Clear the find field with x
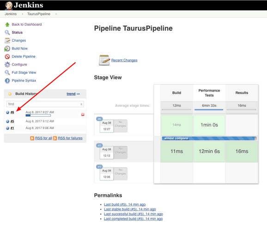Viewport: 267px width, 227px height. tap(81, 104)
